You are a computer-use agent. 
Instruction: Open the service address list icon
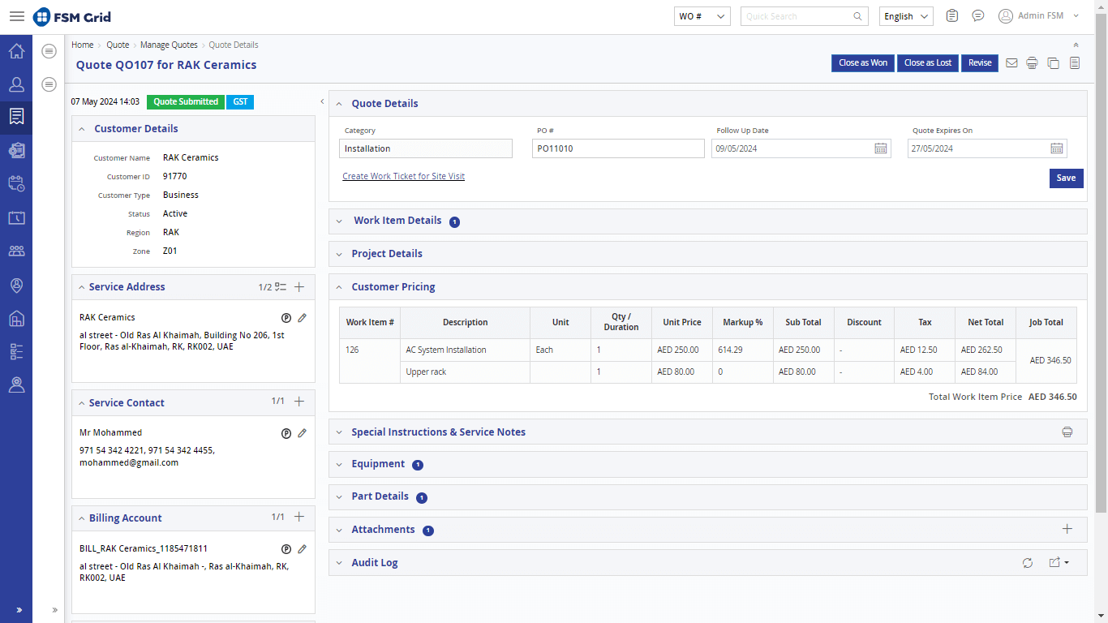[281, 286]
